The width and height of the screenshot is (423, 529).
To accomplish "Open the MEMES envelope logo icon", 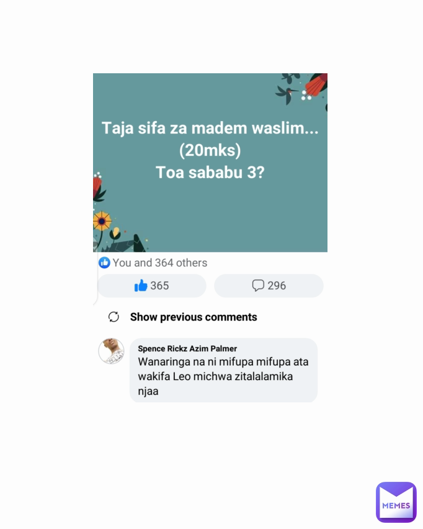I will [396, 502].
